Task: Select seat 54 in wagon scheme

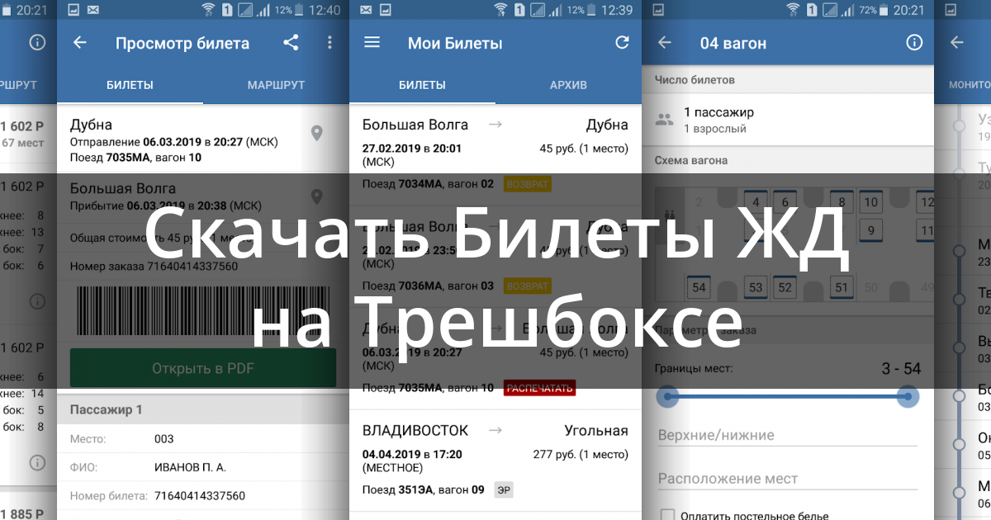Action: click(699, 287)
